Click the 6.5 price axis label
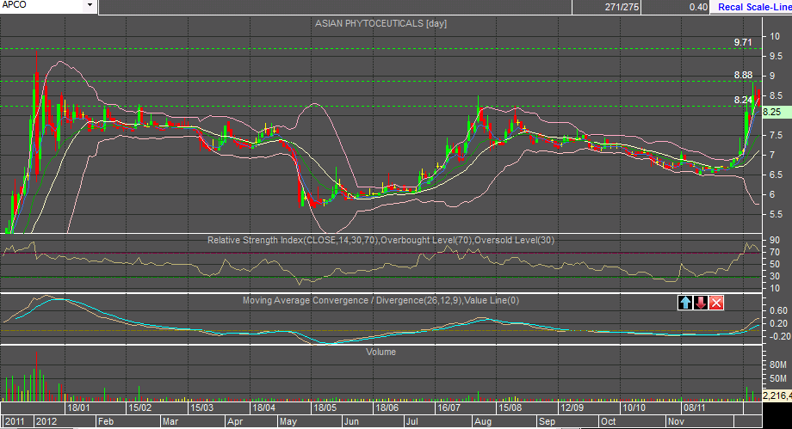The height and width of the screenshot is (429, 792). point(776,175)
